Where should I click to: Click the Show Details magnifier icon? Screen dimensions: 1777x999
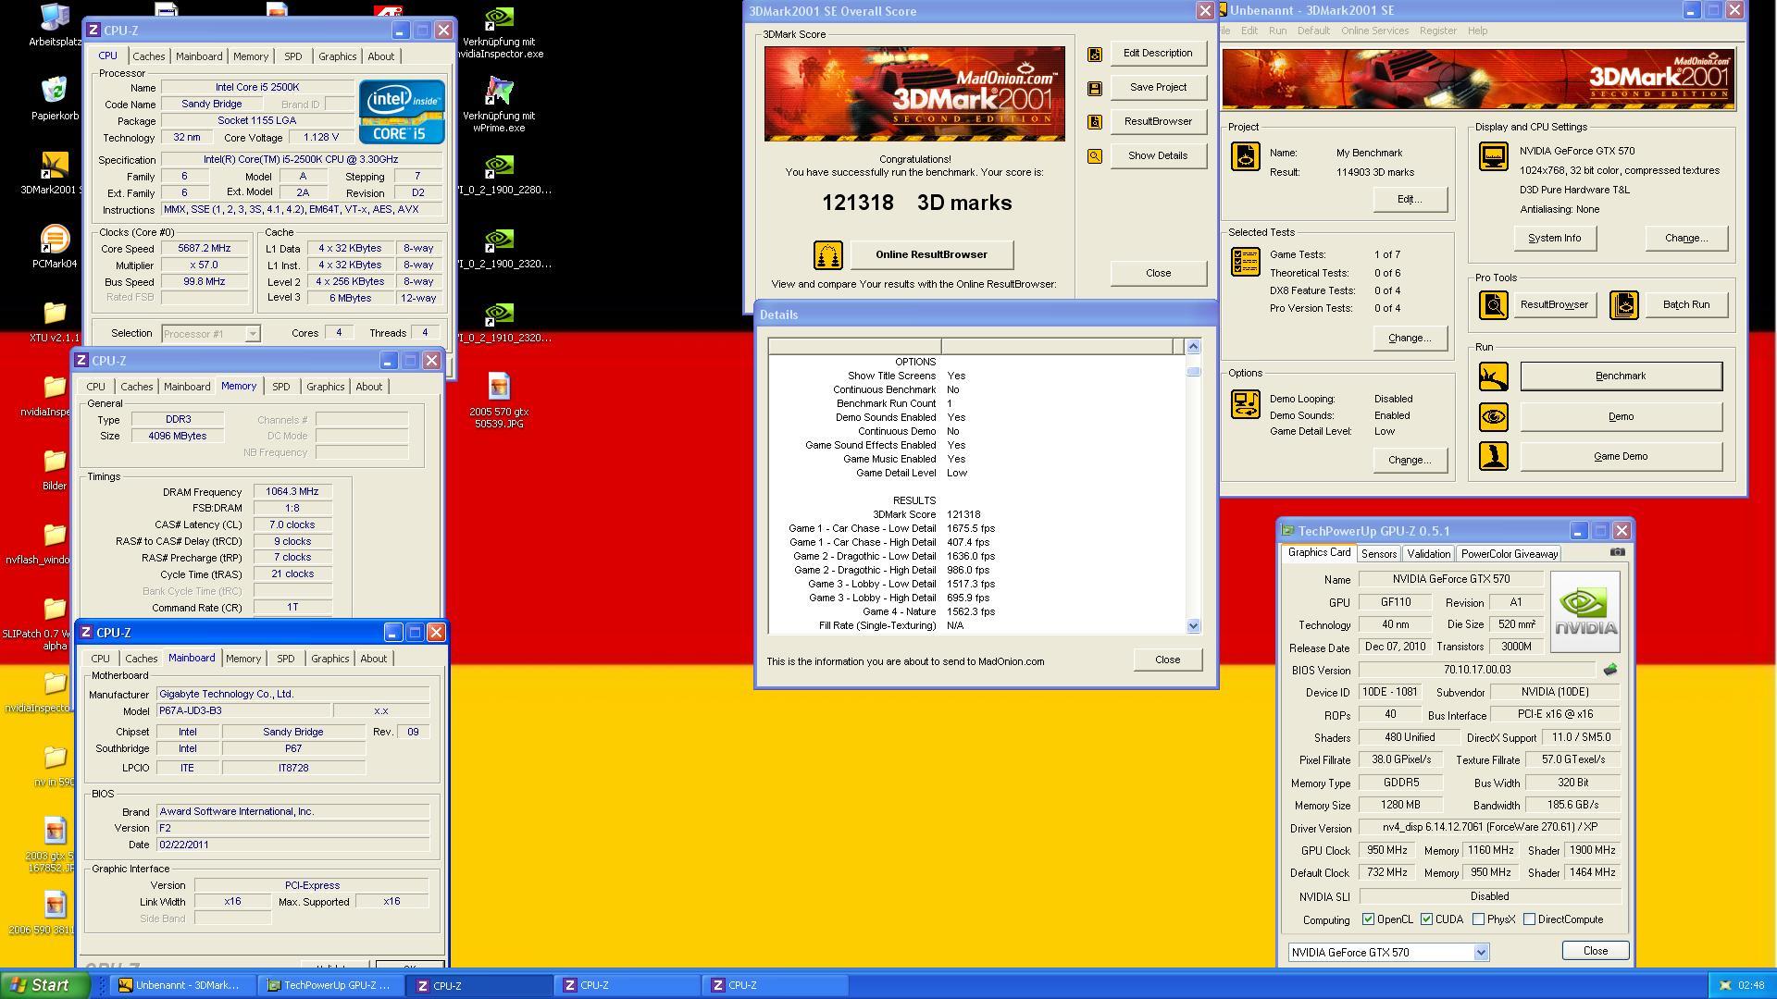[1095, 156]
